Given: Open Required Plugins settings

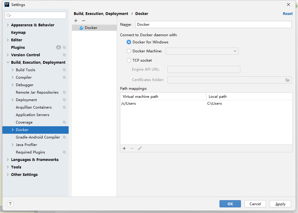Looking at the screenshot, I should pyautogui.click(x=30, y=152).
